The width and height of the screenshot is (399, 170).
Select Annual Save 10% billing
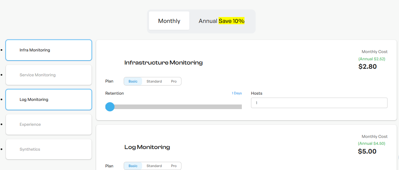pos(221,21)
